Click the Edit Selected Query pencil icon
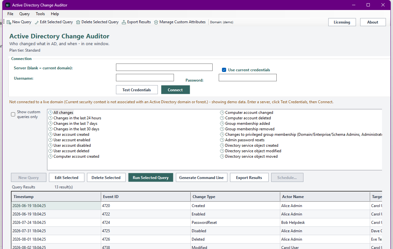393x249 pixels. (37, 22)
